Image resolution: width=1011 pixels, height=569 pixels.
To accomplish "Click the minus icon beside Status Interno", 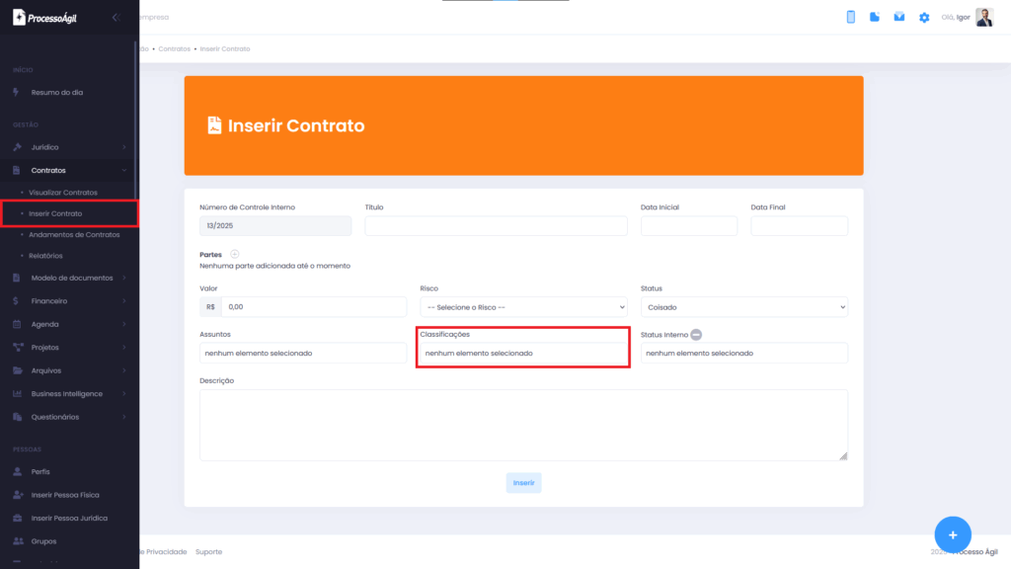I will click(696, 335).
